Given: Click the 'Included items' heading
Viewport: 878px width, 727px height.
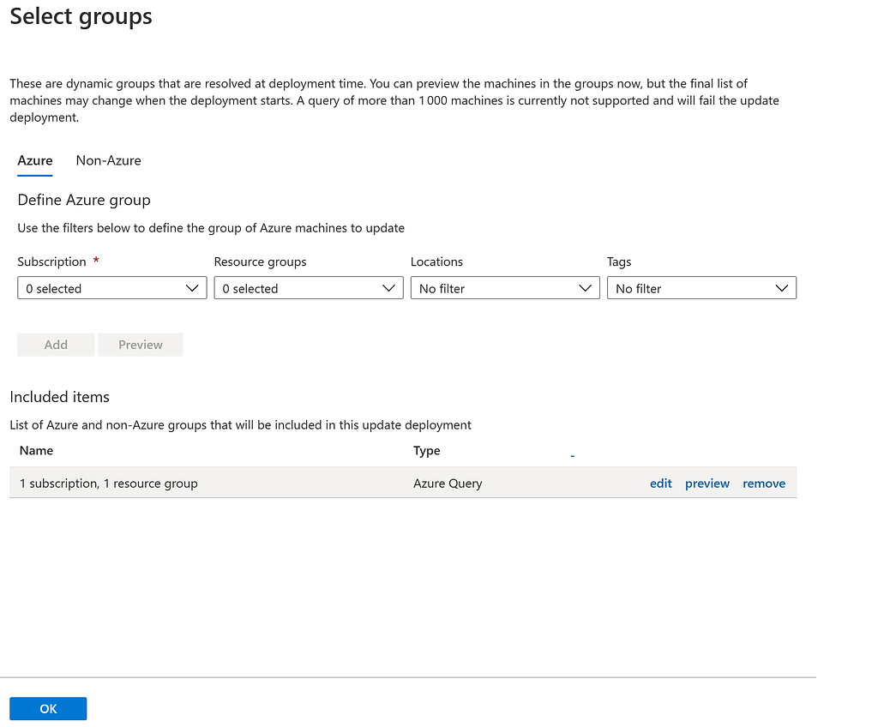Looking at the screenshot, I should coord(59,397).
